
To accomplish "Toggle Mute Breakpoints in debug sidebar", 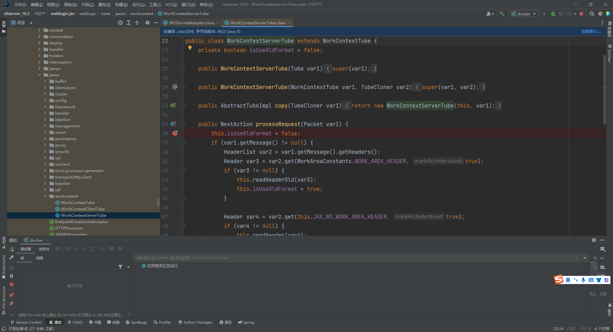I will 11,303.
